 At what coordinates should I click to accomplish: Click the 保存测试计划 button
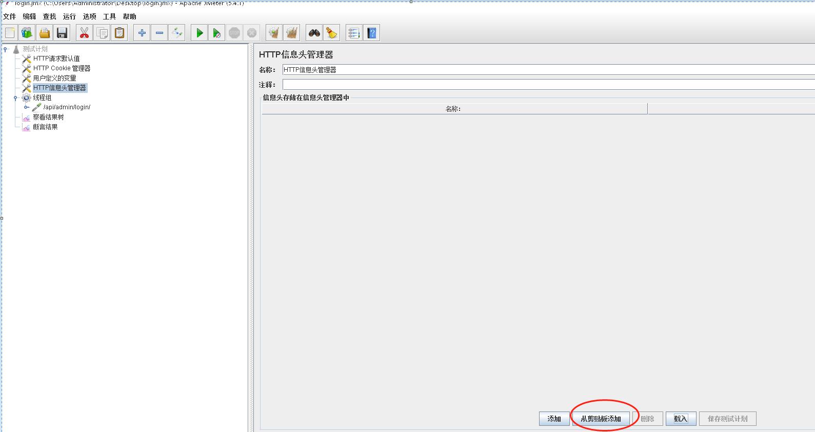(x=727, y=419)
